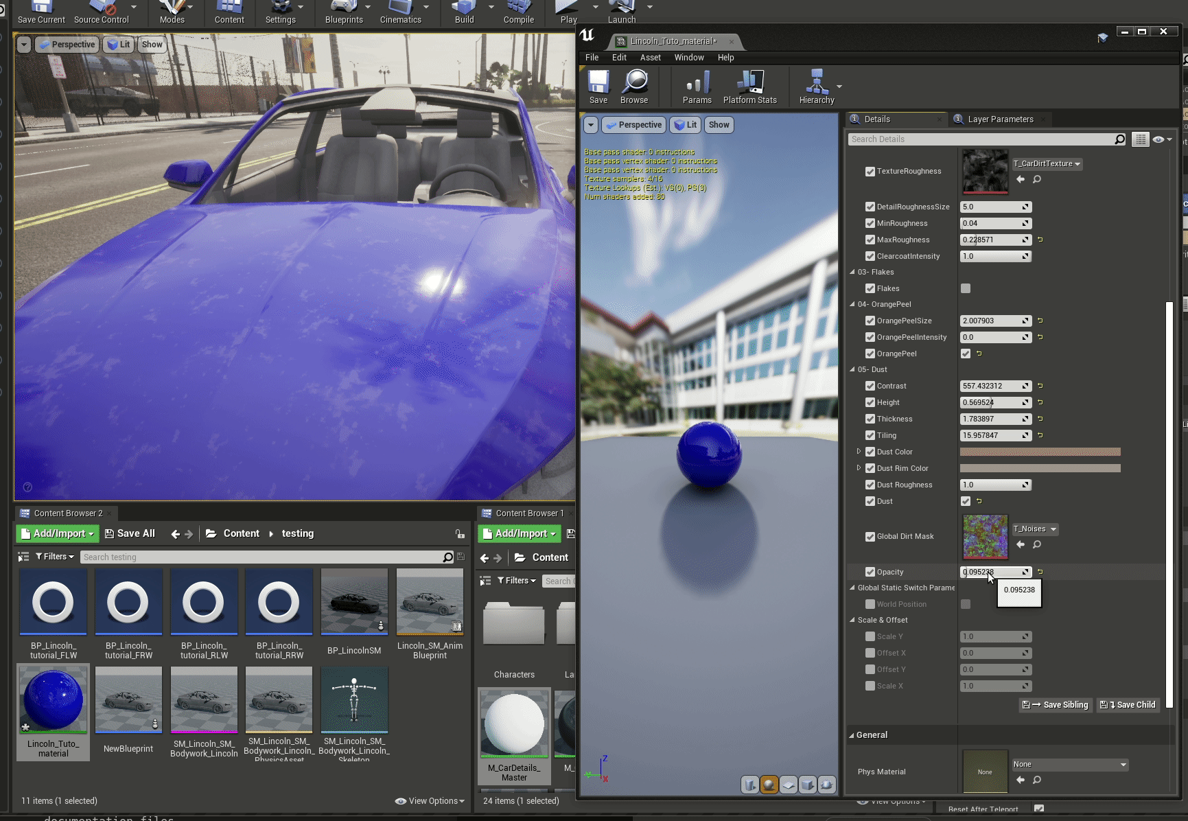Click the Height value slider field
The width and height of the screenshot is (1188, 821).
996,402
